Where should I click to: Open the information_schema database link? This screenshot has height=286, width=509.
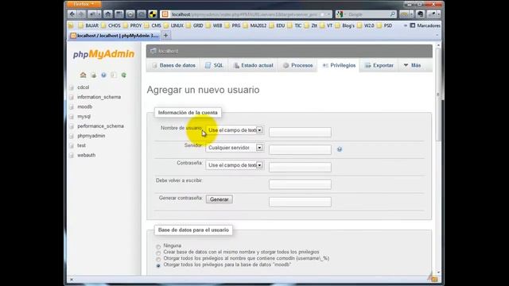click(99, 97)
